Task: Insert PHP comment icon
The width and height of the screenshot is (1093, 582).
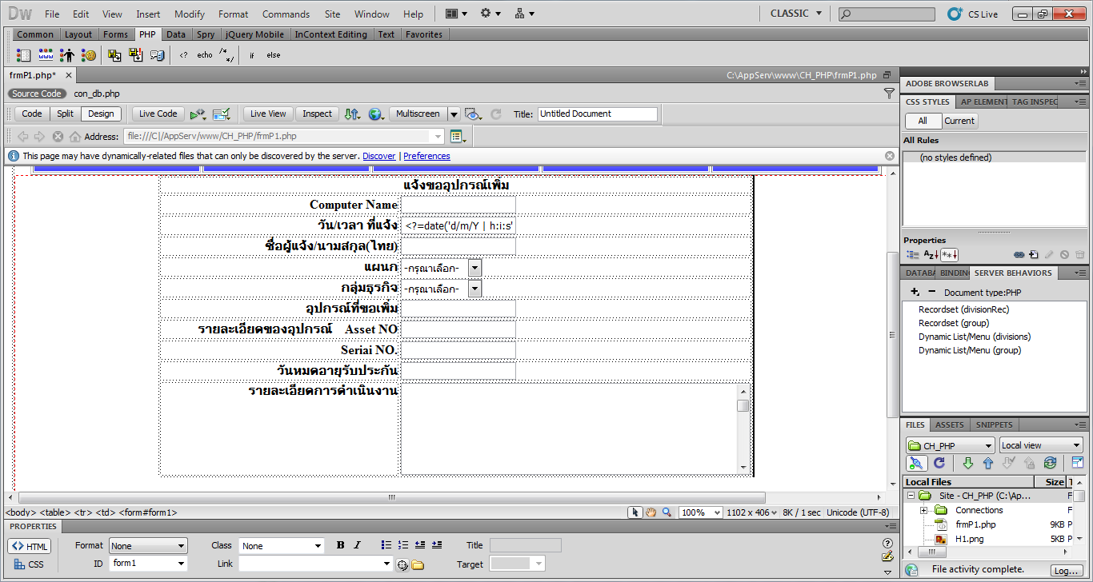Action: point(227,55)
